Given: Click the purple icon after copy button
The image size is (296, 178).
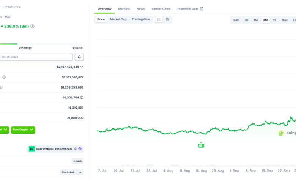Looking at the screenshot, I should coord(80,149).
